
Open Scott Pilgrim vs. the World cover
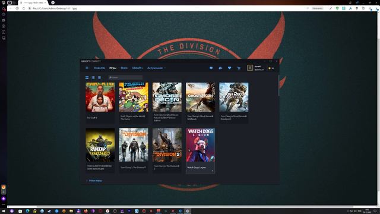(x=134, y=97)
